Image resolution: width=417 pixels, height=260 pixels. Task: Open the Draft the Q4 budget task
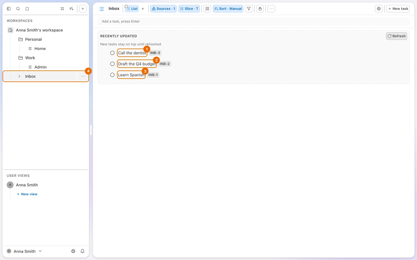[137, 64]
